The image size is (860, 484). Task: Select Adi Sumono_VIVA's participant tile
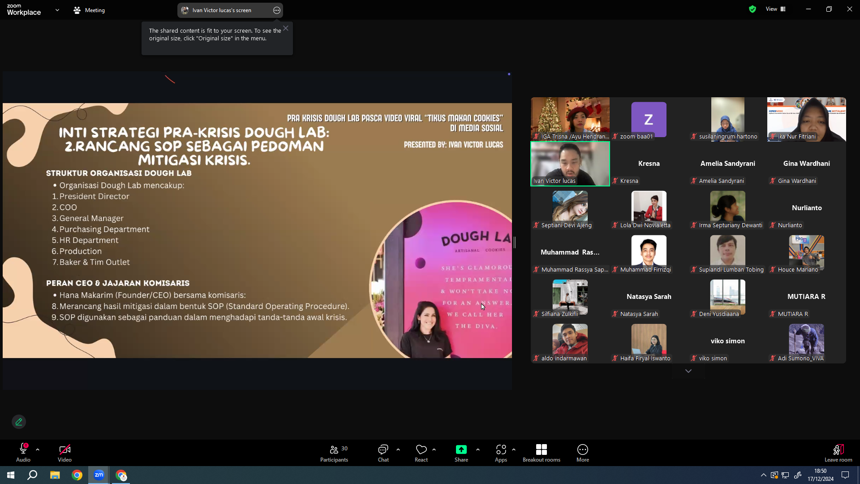click(807, 341)
